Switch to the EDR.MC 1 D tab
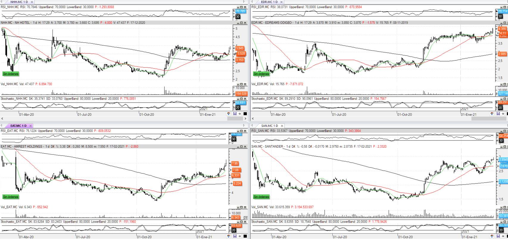The image size is (508, 239). pos(269,2)
